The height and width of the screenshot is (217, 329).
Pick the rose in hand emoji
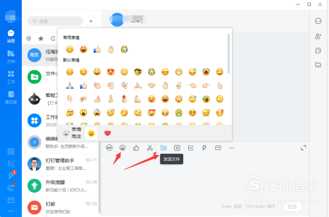(124, 99)
